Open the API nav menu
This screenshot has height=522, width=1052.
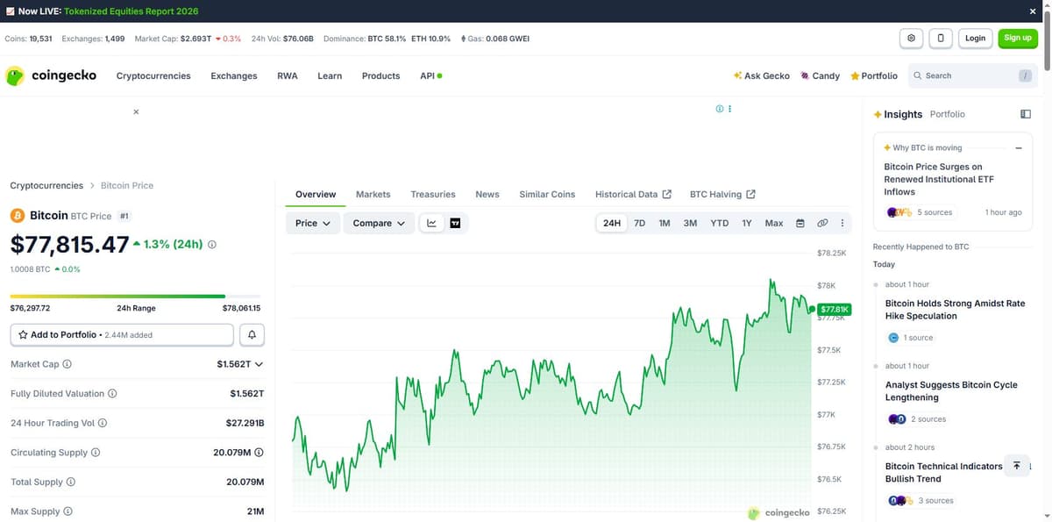430,75
